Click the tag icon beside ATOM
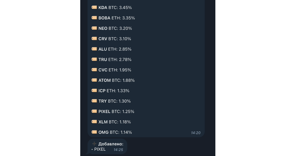This screenshot has height=156, width=286. 94,80
